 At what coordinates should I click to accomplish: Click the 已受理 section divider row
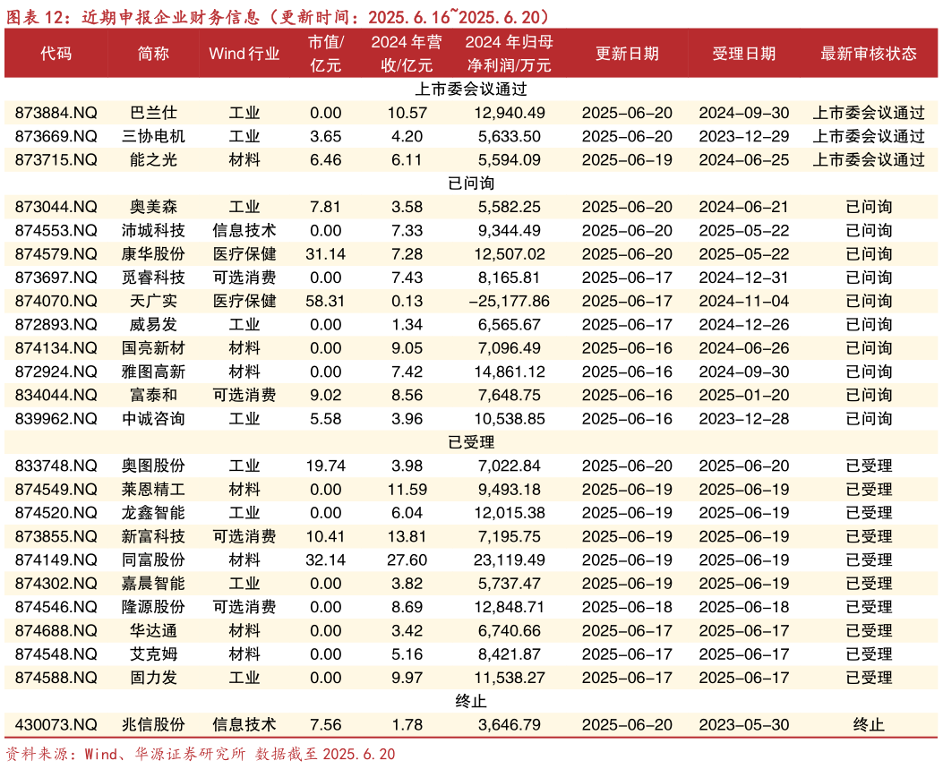471,442
